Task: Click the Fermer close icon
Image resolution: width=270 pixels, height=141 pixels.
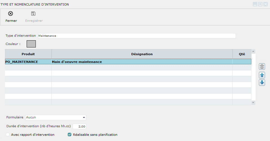Action: click(11, 14)
